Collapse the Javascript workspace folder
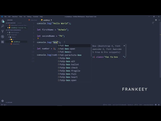 click(x=8, y=35)
